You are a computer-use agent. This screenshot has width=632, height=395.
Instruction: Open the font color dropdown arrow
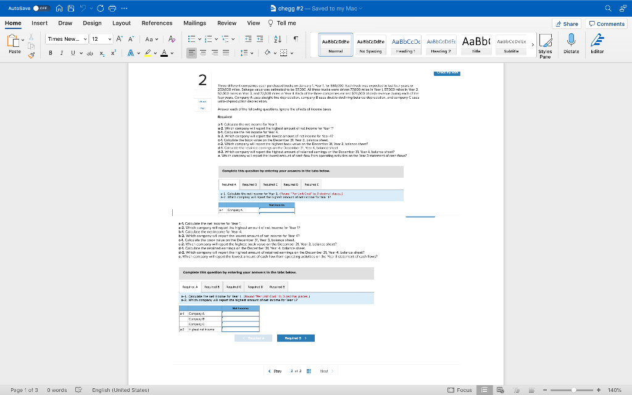[172, 53]
